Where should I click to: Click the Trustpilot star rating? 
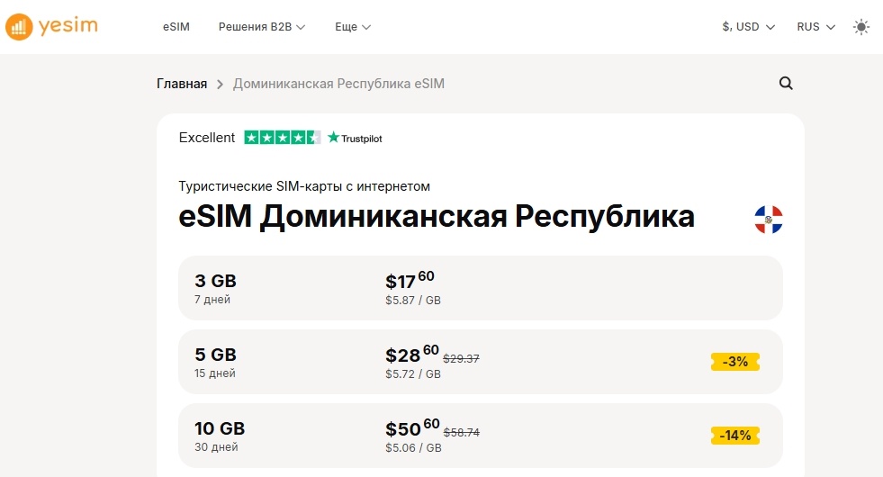pos(282,138)
